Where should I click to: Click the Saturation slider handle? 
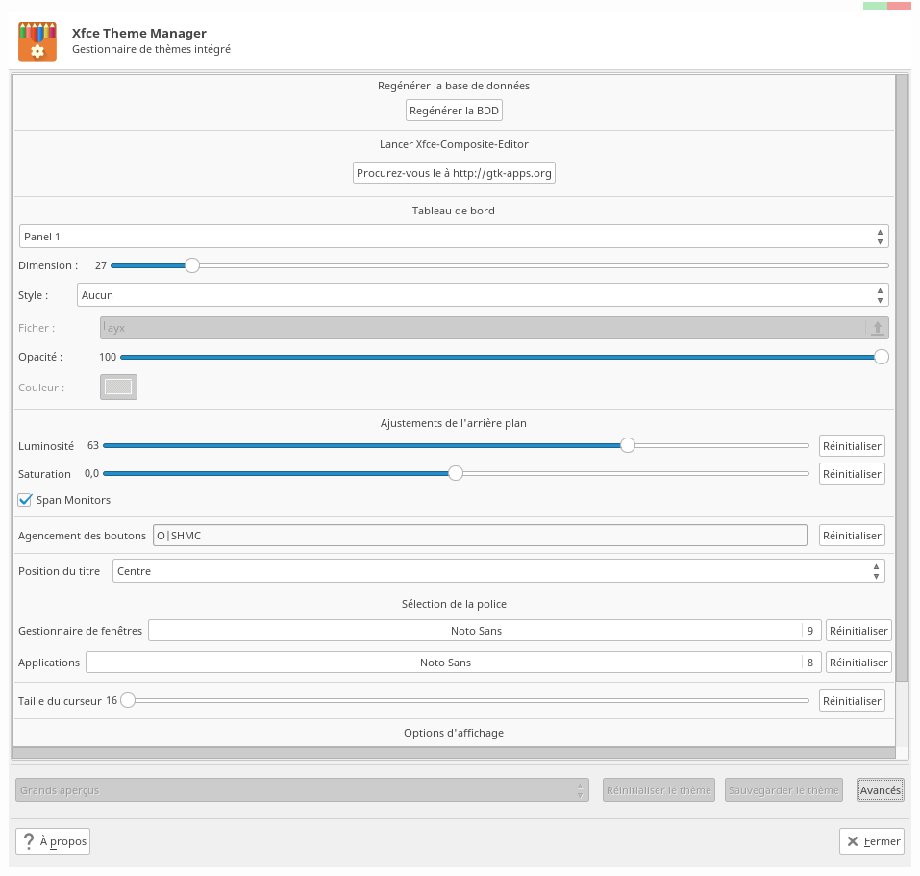(456, 473)
